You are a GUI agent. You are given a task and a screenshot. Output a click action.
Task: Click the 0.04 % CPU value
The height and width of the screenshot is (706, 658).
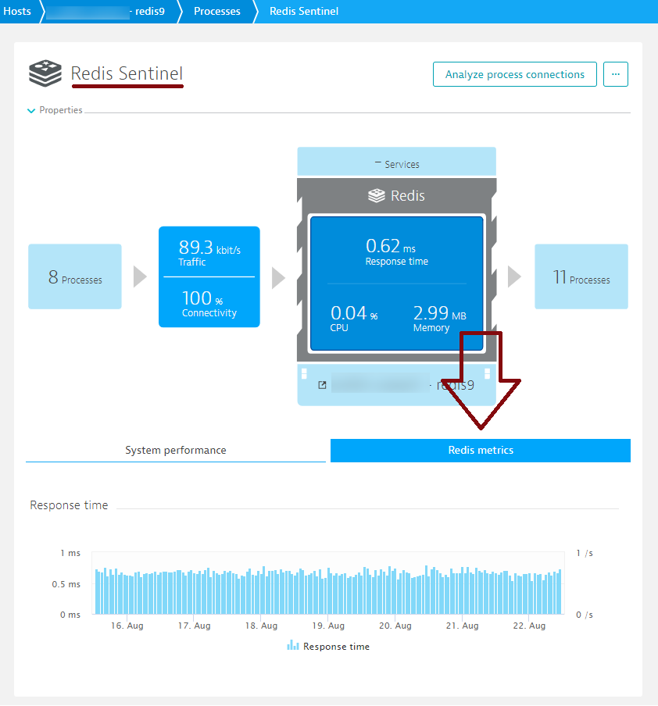point(354,318)
